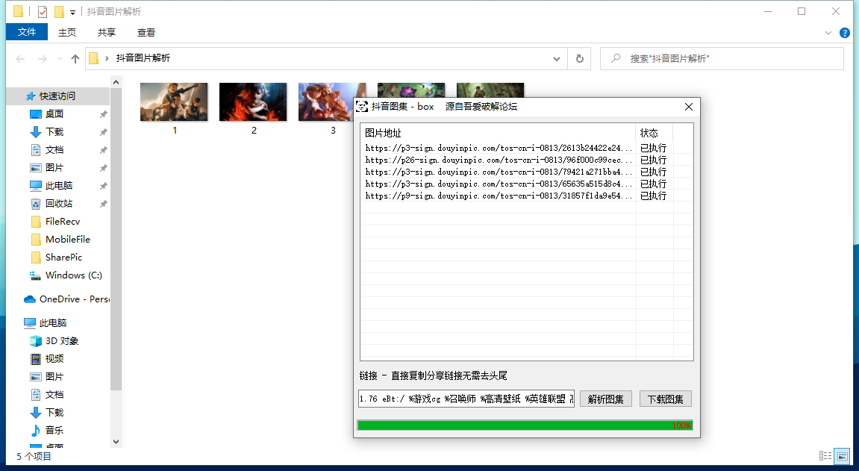Open pinned 桌面 under quick access
This screenshot has height=471, width=859.
[54, 114]
